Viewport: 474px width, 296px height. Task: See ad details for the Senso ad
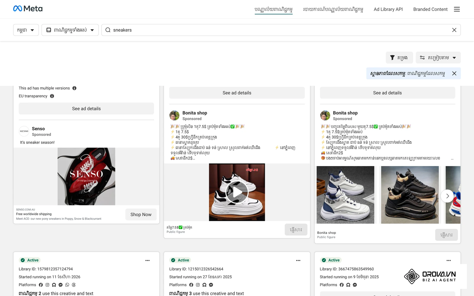pyautogui.click(x=86, y=109)
